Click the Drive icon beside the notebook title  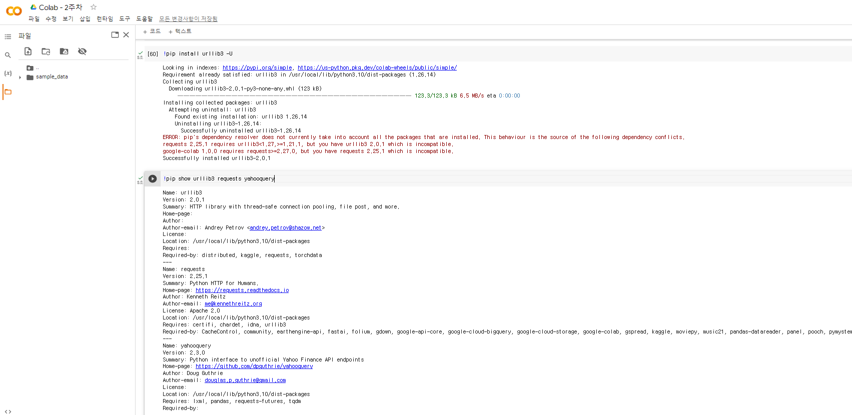coord(34,7)
